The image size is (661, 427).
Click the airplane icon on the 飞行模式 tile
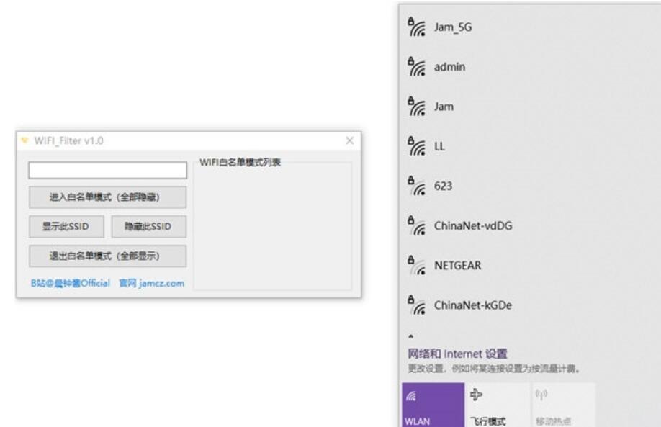click(x=477, y=395)
